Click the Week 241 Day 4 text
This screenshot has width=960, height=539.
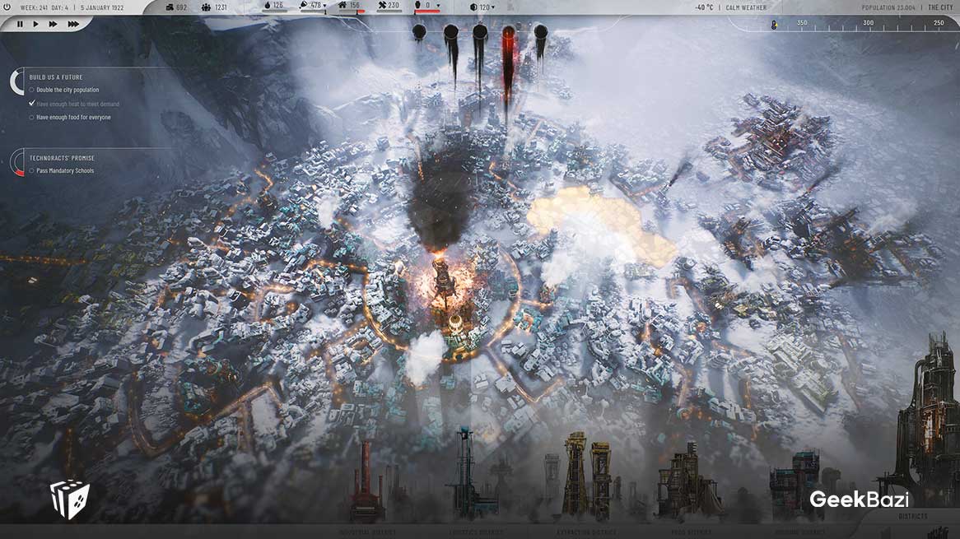coord(44,8)
